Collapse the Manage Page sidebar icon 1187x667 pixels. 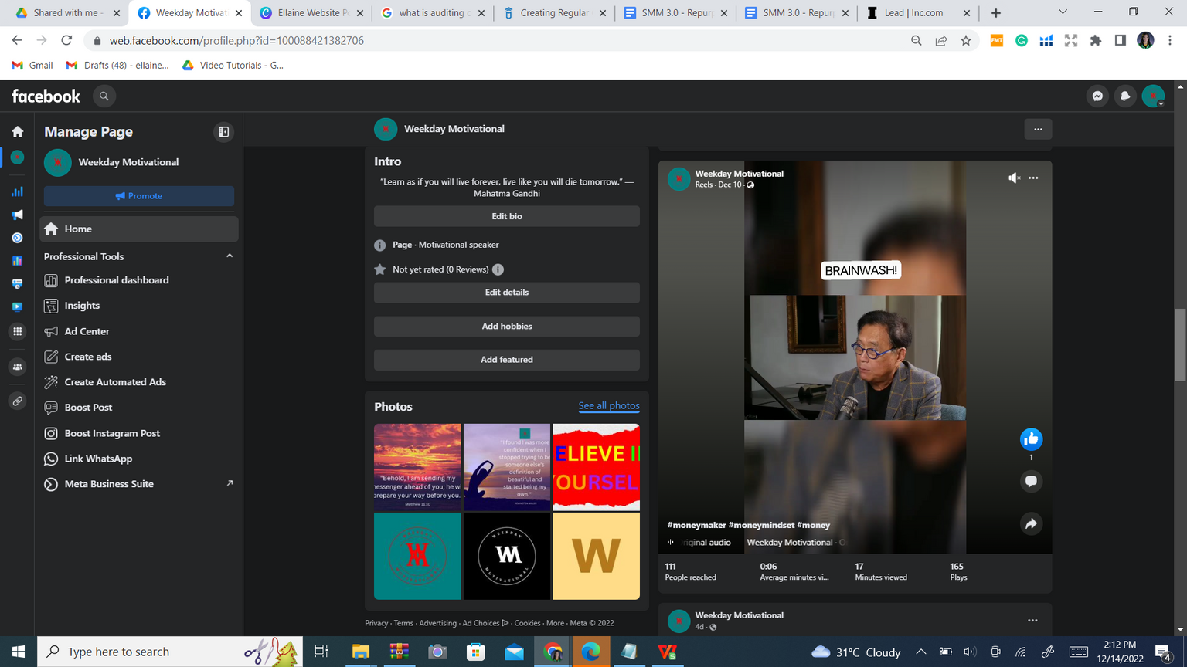[223, 132]
